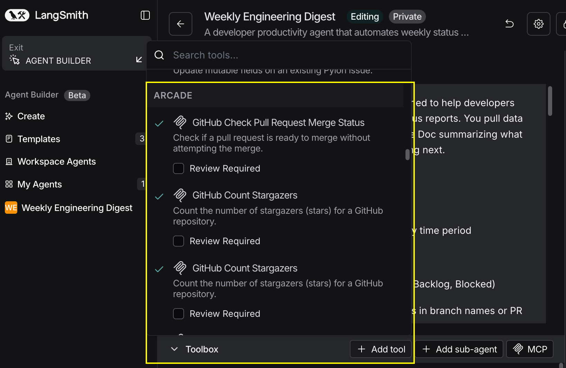
Task: Click the Add tool button
Action: pos(381,349)
